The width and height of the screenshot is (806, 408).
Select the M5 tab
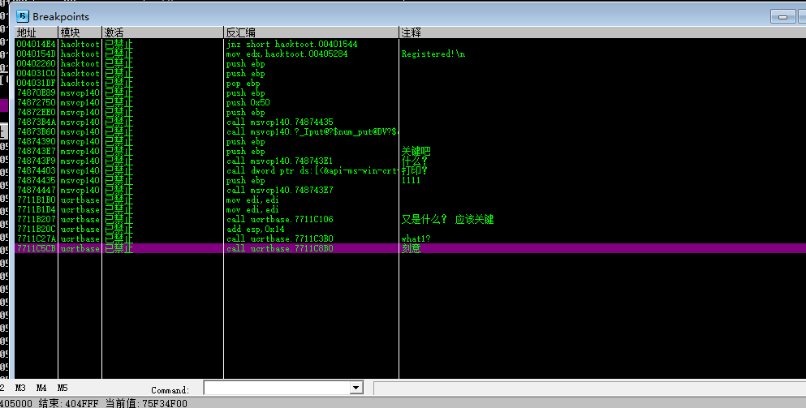click(x=62, y=389)
